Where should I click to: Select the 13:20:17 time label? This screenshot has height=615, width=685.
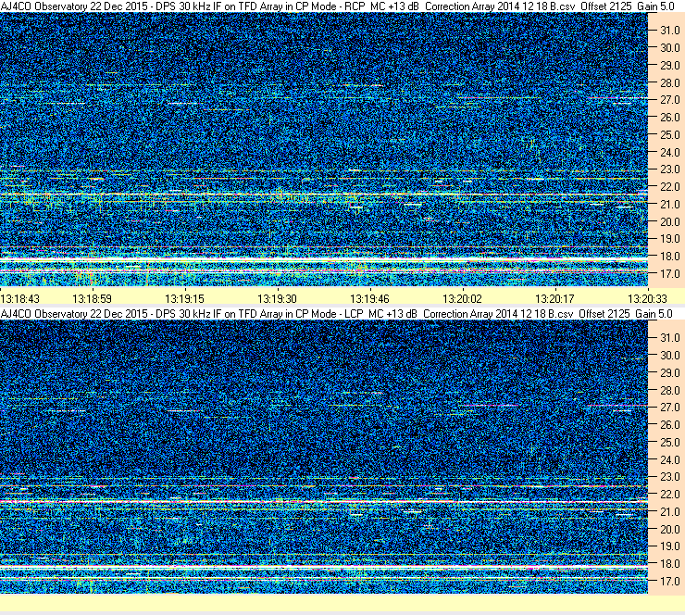(554, 299)
